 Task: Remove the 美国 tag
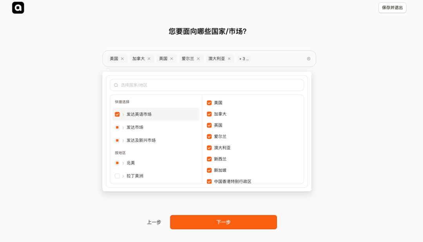[122, 59]
